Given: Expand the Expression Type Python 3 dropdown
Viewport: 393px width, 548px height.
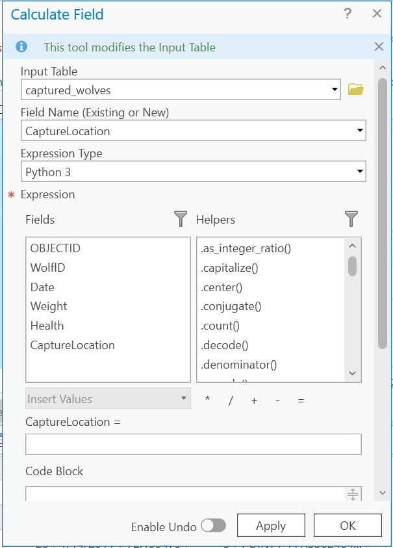Looking at the screenshot, I should coord(360,172).
